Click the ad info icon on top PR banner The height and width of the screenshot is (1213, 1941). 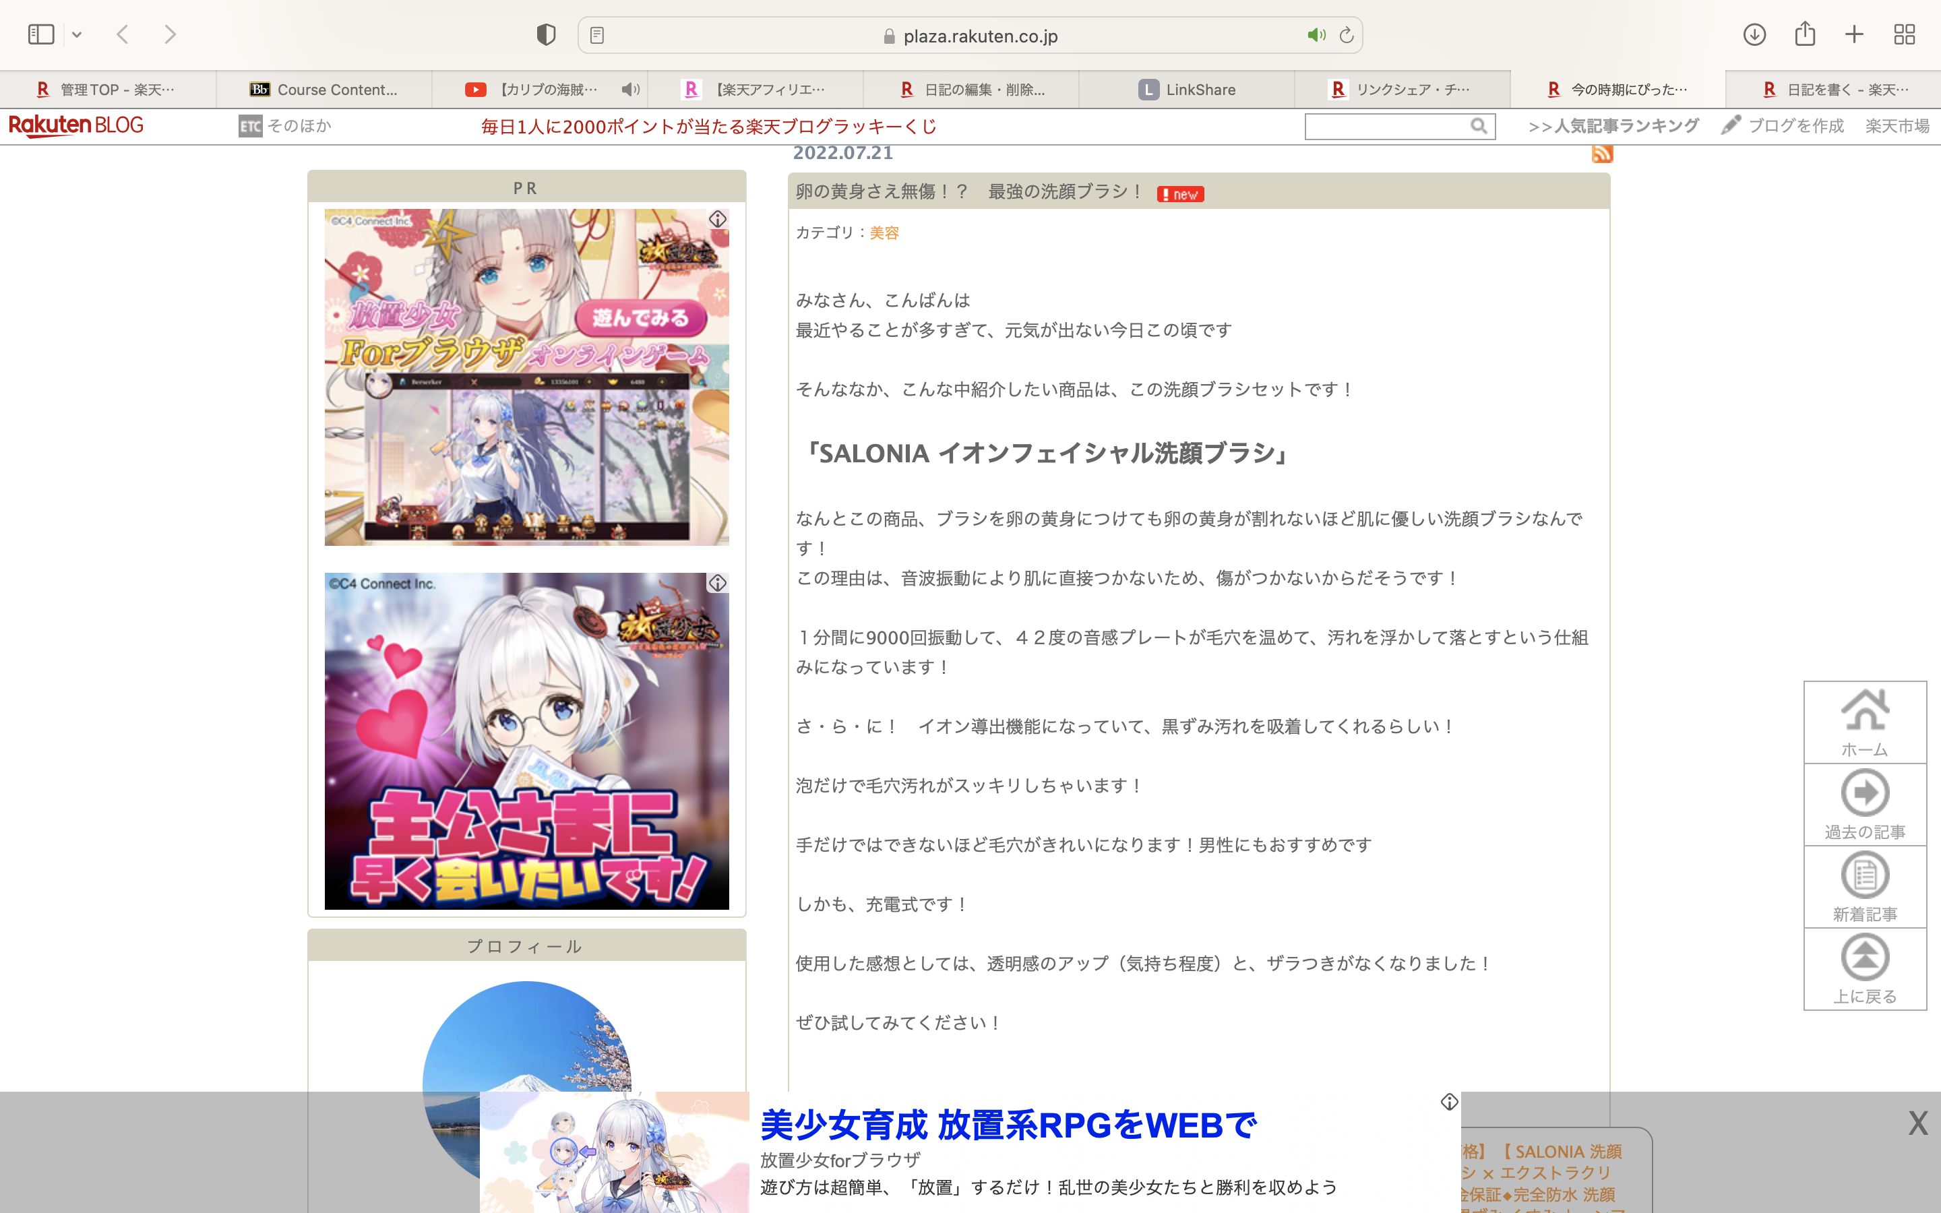pos(718,219)
